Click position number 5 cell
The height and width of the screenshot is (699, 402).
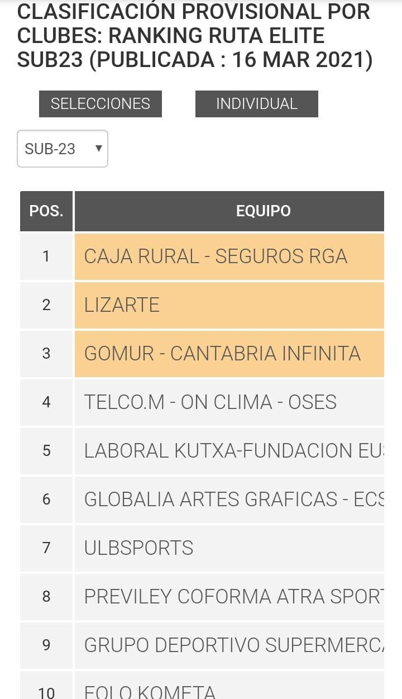[46, 451]
